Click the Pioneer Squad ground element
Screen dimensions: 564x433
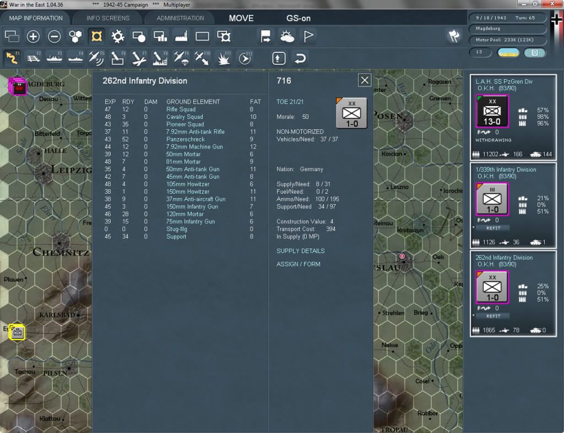click(x=185, y=124)
